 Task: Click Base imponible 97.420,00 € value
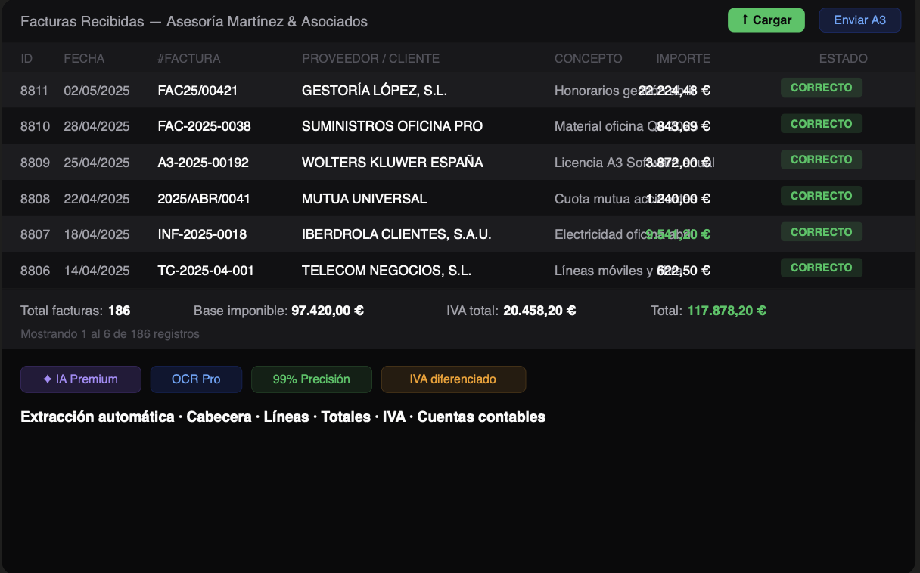coord(328,311)
